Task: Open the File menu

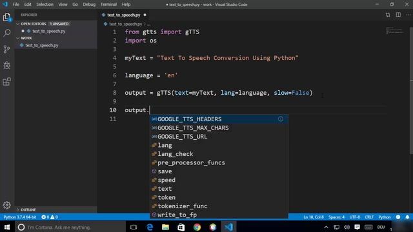Action: click(x=15, y=5)
